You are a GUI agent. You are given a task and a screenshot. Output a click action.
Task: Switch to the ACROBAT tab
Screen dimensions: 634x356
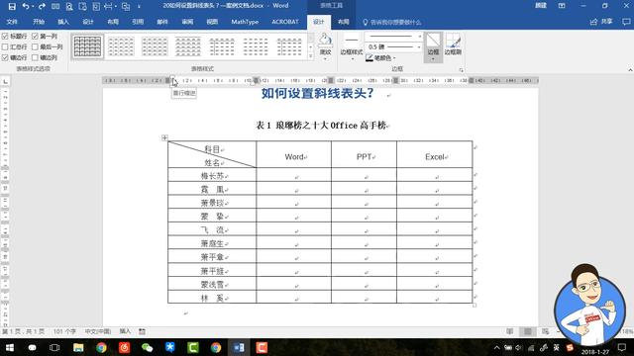coord(285,22)
